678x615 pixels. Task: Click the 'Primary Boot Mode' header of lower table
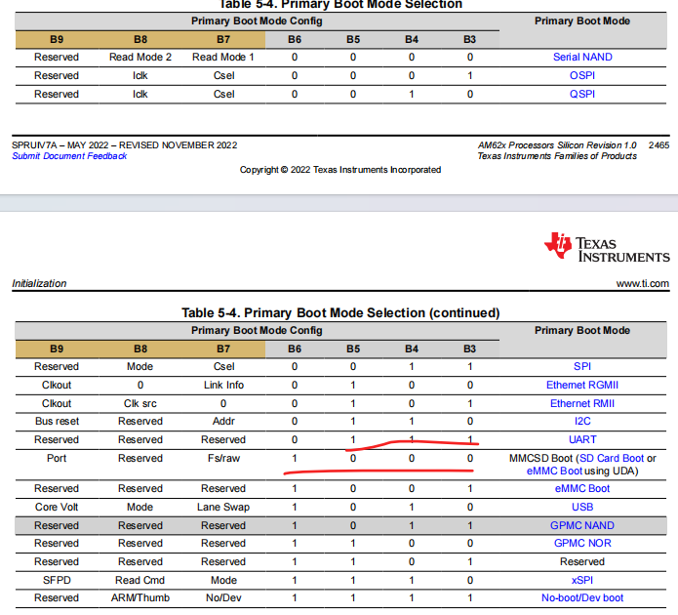pos(582,331)
